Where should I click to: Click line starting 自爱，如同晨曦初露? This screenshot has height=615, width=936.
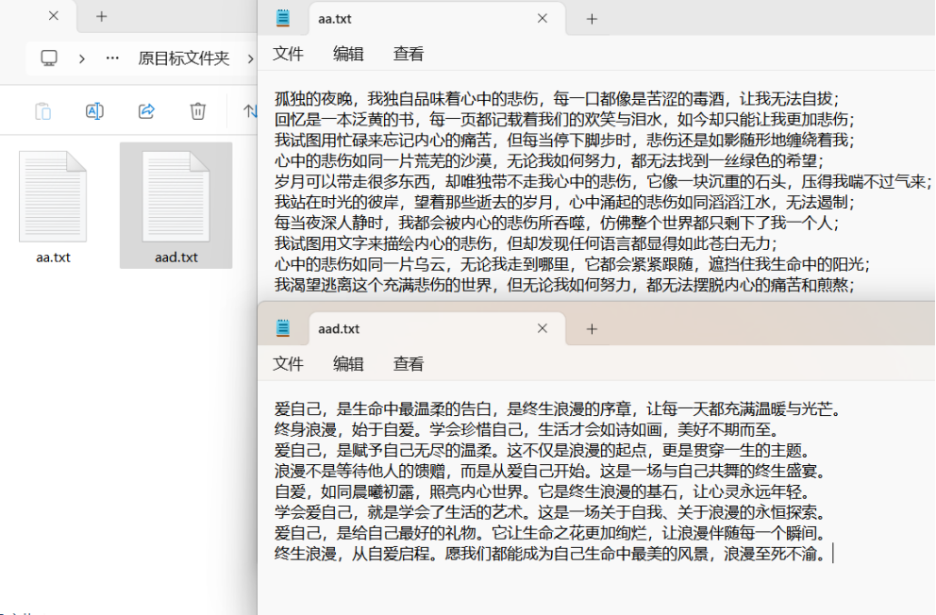(542, 492)
